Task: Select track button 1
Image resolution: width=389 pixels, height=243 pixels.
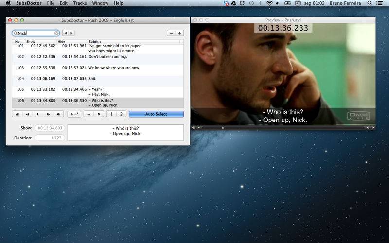Action: [111, 114]
